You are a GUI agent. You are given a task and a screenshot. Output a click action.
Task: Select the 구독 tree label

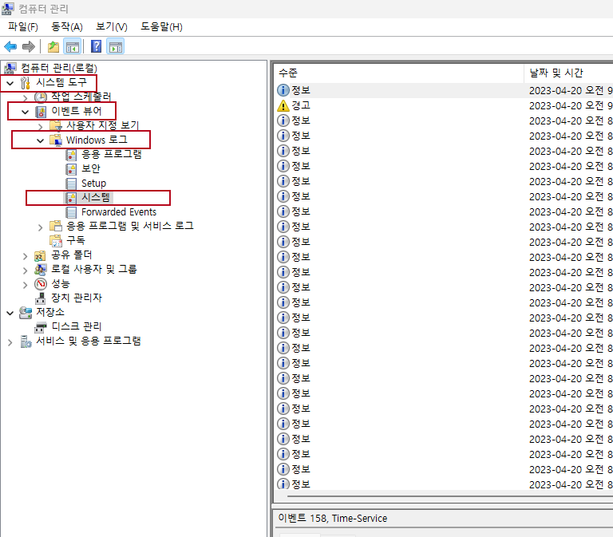[x=76, y=240]
